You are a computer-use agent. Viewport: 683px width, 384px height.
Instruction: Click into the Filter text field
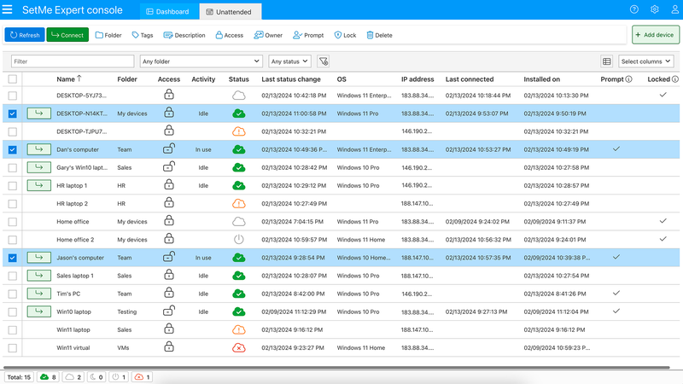pos(73,61)
